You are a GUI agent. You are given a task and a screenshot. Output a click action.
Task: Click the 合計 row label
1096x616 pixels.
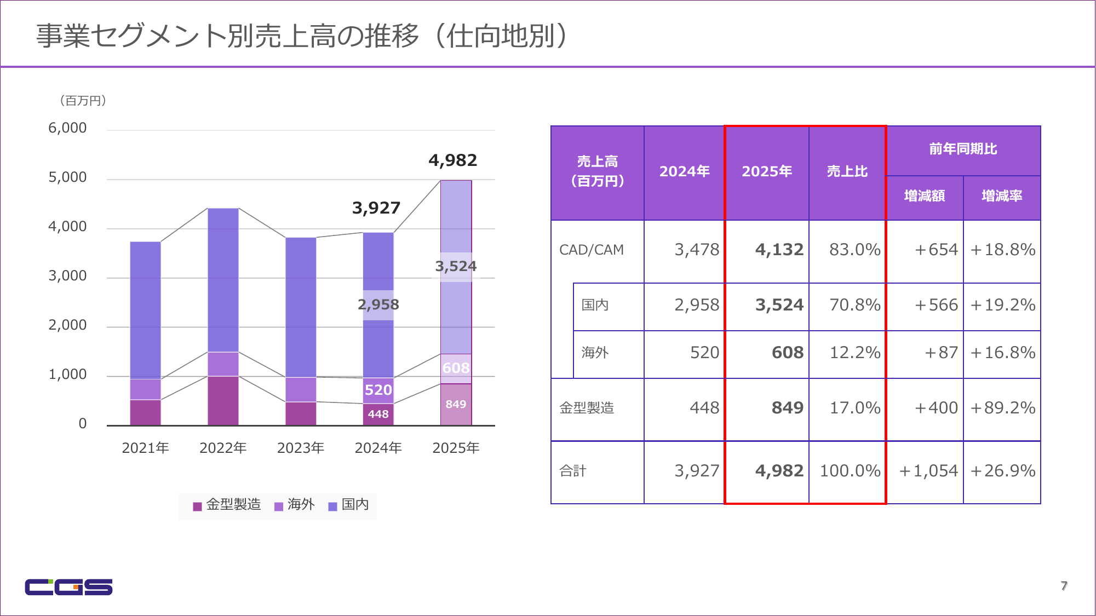573,471
